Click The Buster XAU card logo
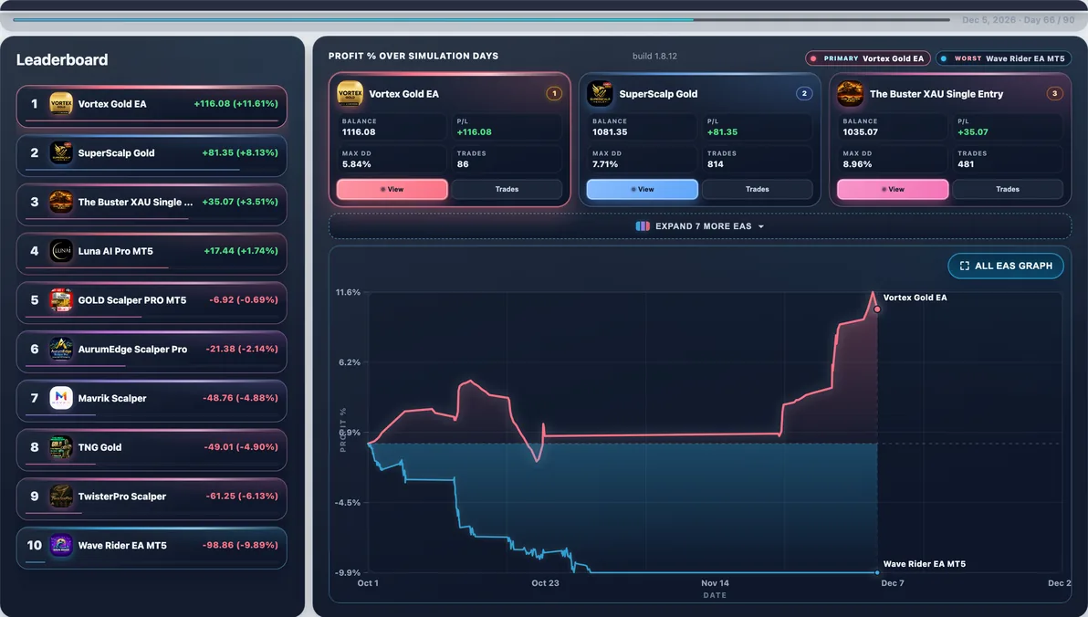This screenshot has width=1088, height=617. [x=850, y=94]
